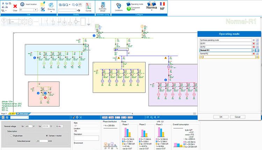
Task: Click the green Component state icon
Action: (x=129, y=9)
